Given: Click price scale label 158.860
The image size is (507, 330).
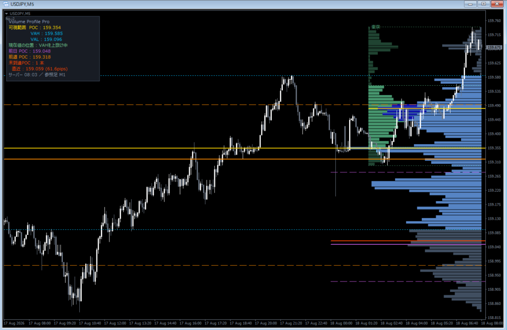Looking at the screenshot, I should click(494, 304).
